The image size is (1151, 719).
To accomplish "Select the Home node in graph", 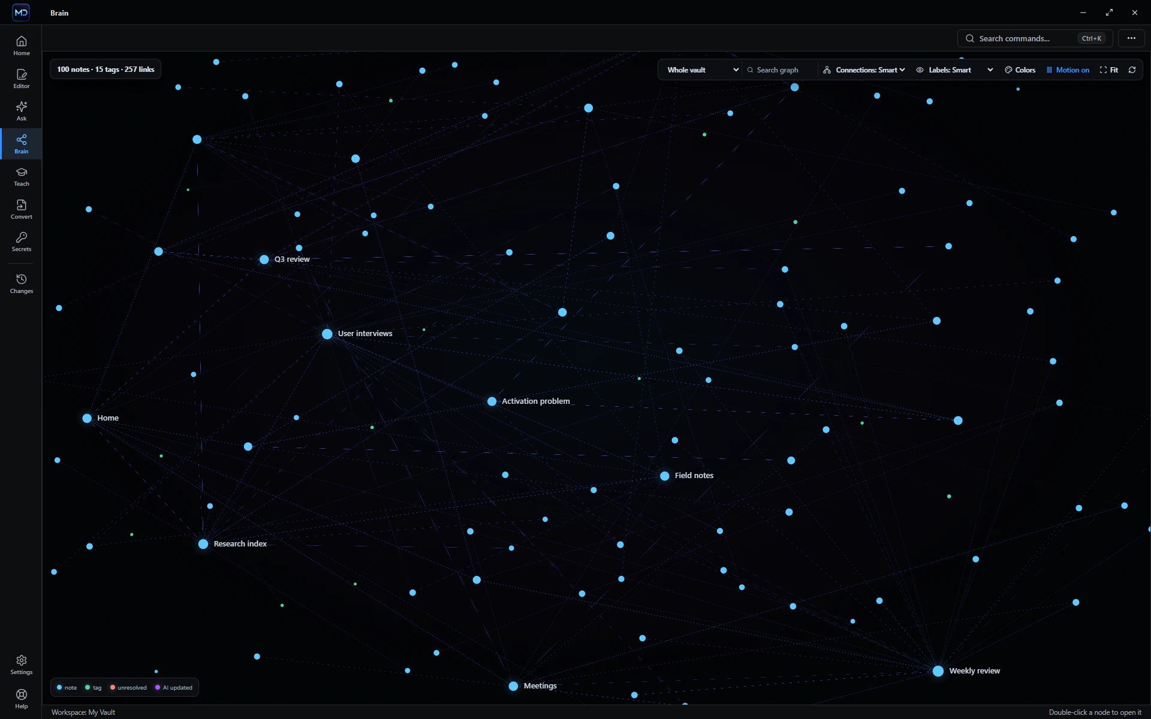I will click(88, 418).
